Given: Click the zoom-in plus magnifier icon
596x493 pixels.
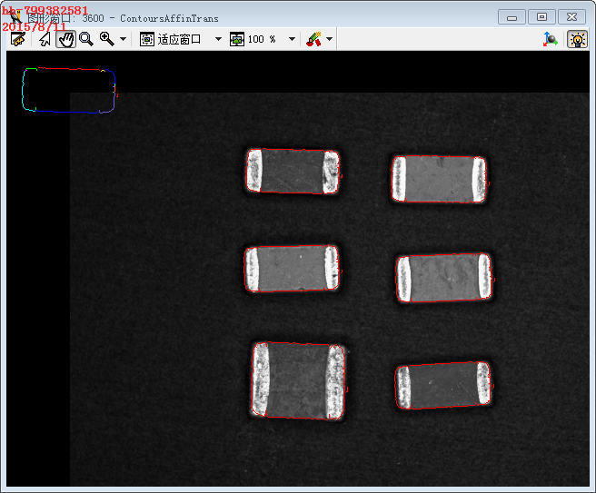Looking at the screenshot, I should (x=107, y=39).
